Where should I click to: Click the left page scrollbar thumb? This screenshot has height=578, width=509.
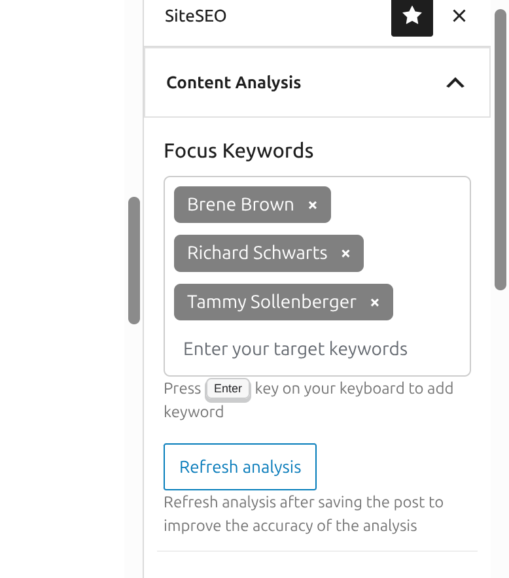tap(134, 260)
